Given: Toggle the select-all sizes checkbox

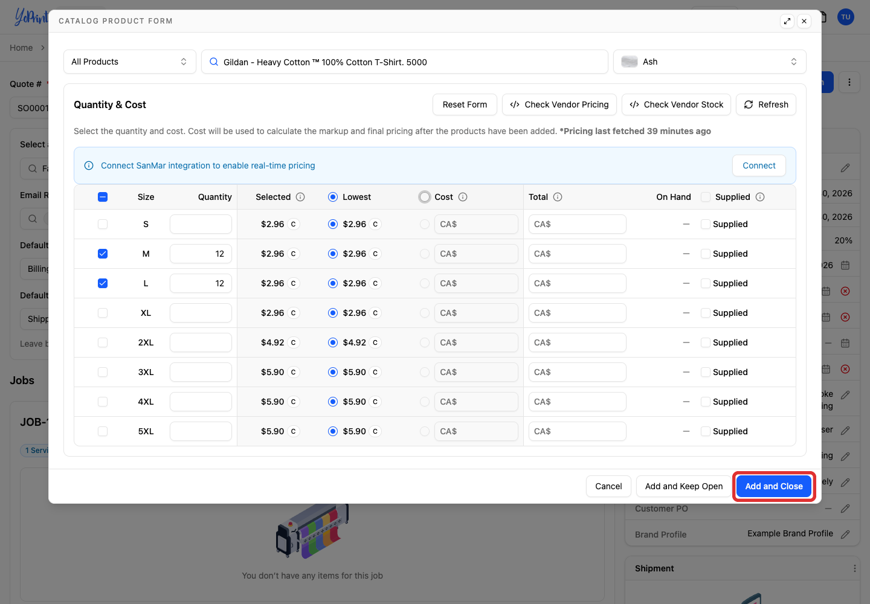Looking at the screenshot, I should pos(103,197).
